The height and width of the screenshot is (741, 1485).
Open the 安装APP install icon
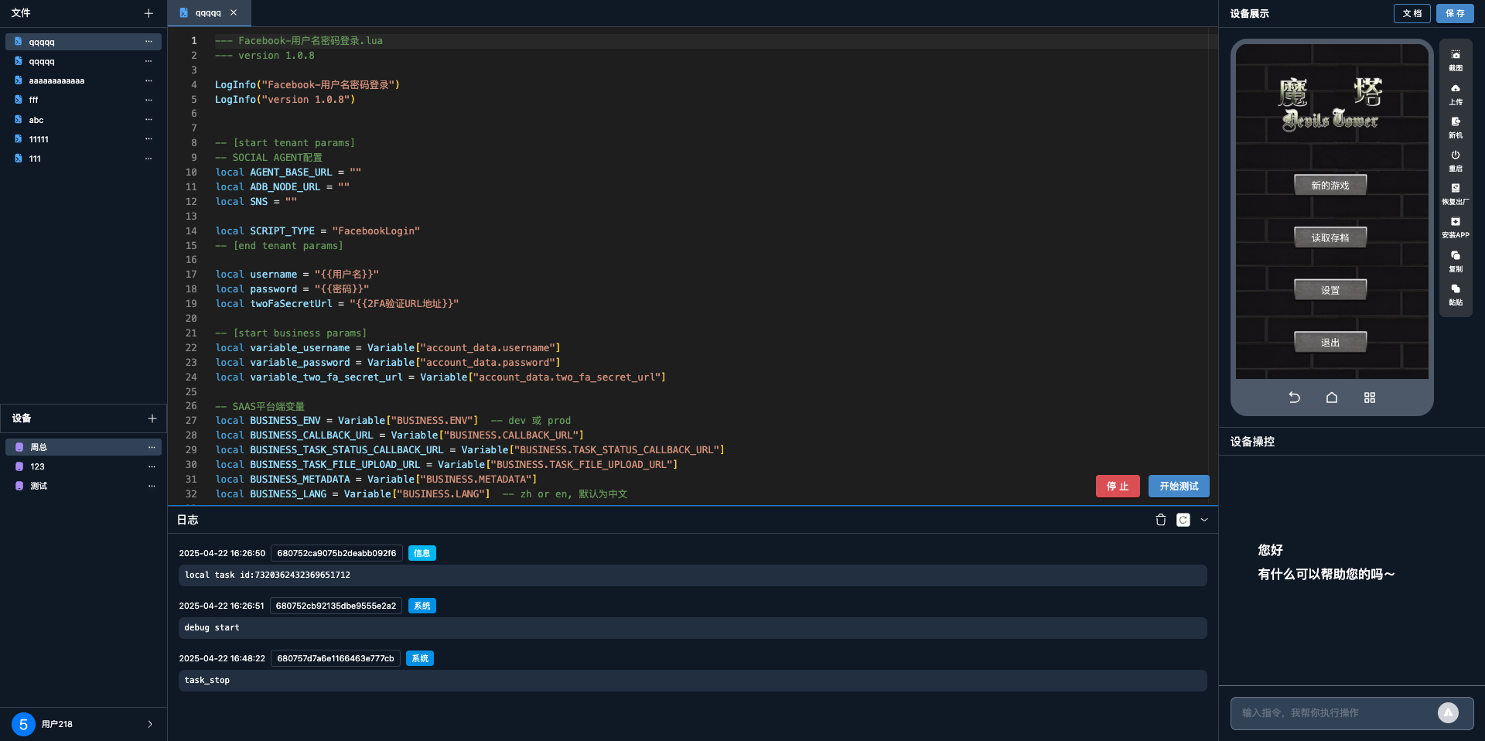coord(1455,227)
